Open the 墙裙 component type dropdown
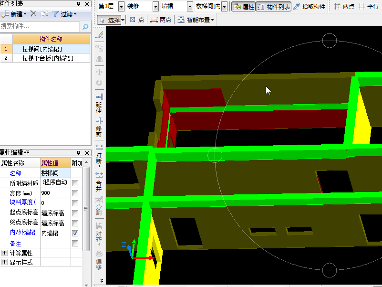The image size is (382, 287). click(190, 7)
